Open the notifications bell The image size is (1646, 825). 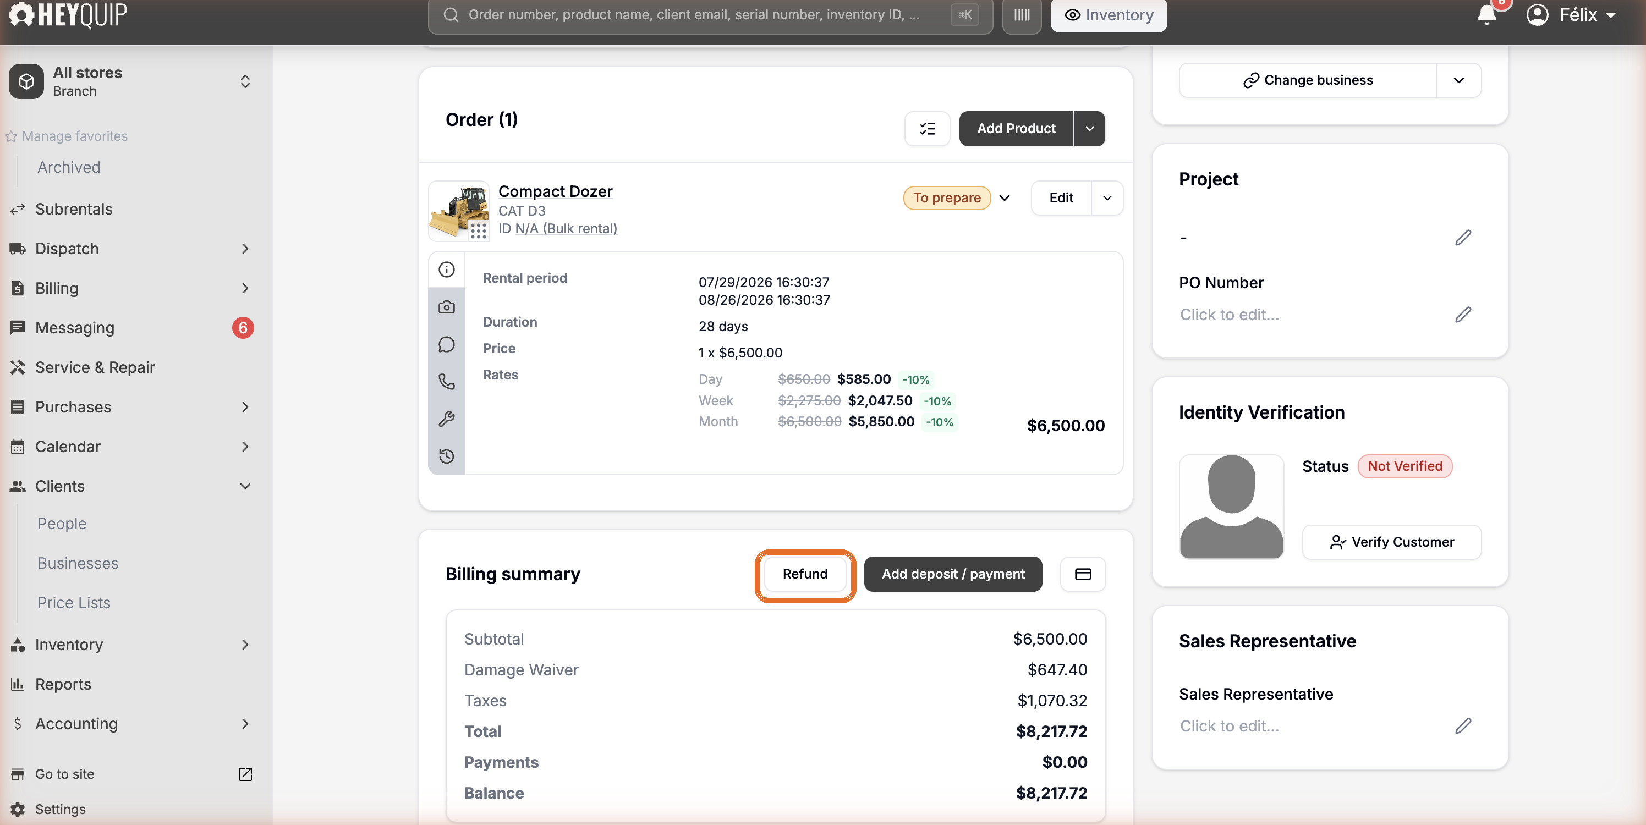[1488, 15]
